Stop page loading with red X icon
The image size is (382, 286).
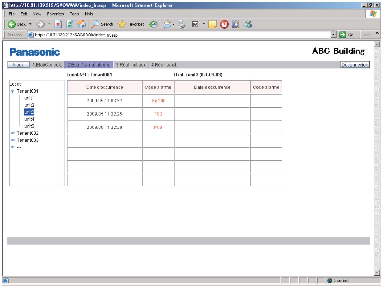[x=58, y=24]
